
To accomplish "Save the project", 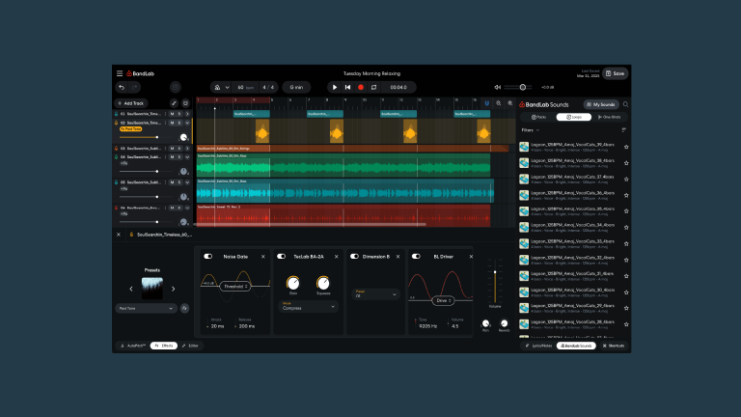I will click(616, 73).
